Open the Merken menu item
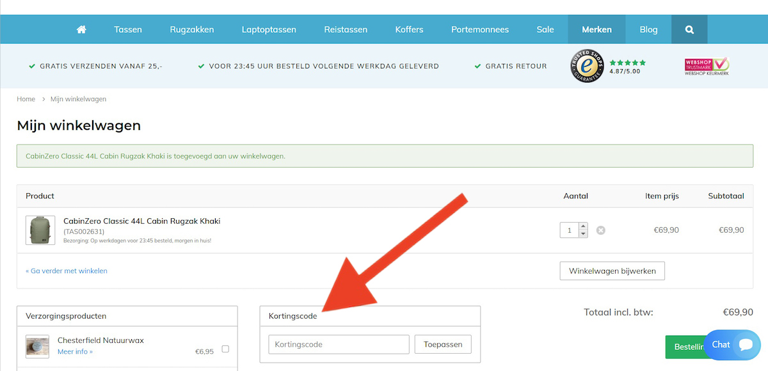 [596, 29]
